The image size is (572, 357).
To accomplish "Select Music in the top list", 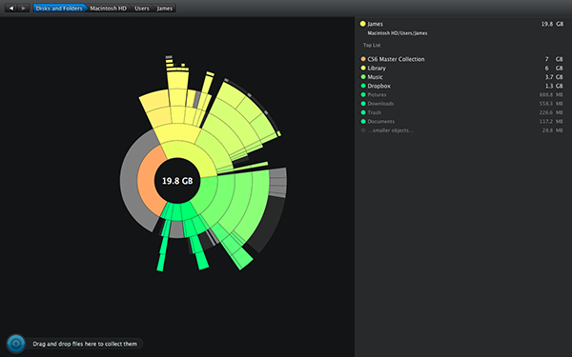I will coord(375,77).
